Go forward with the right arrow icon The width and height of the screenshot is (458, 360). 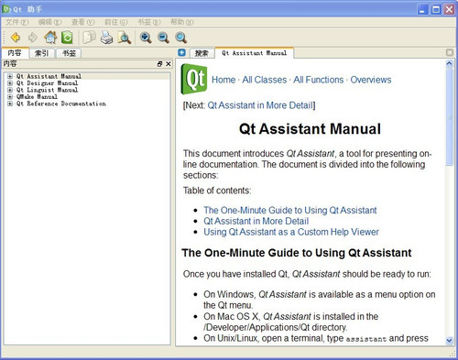32,38
